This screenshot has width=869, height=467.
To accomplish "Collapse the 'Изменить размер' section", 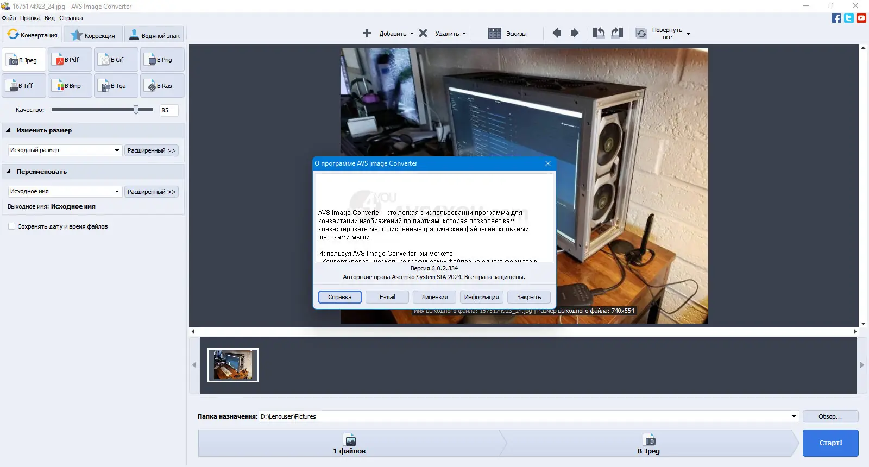I will [x=8, y=130].
